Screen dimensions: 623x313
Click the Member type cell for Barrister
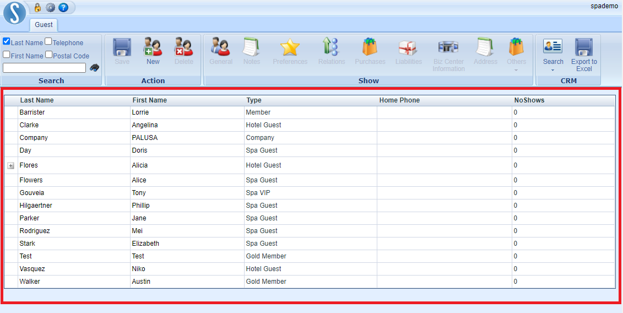(x=311, y=112)
